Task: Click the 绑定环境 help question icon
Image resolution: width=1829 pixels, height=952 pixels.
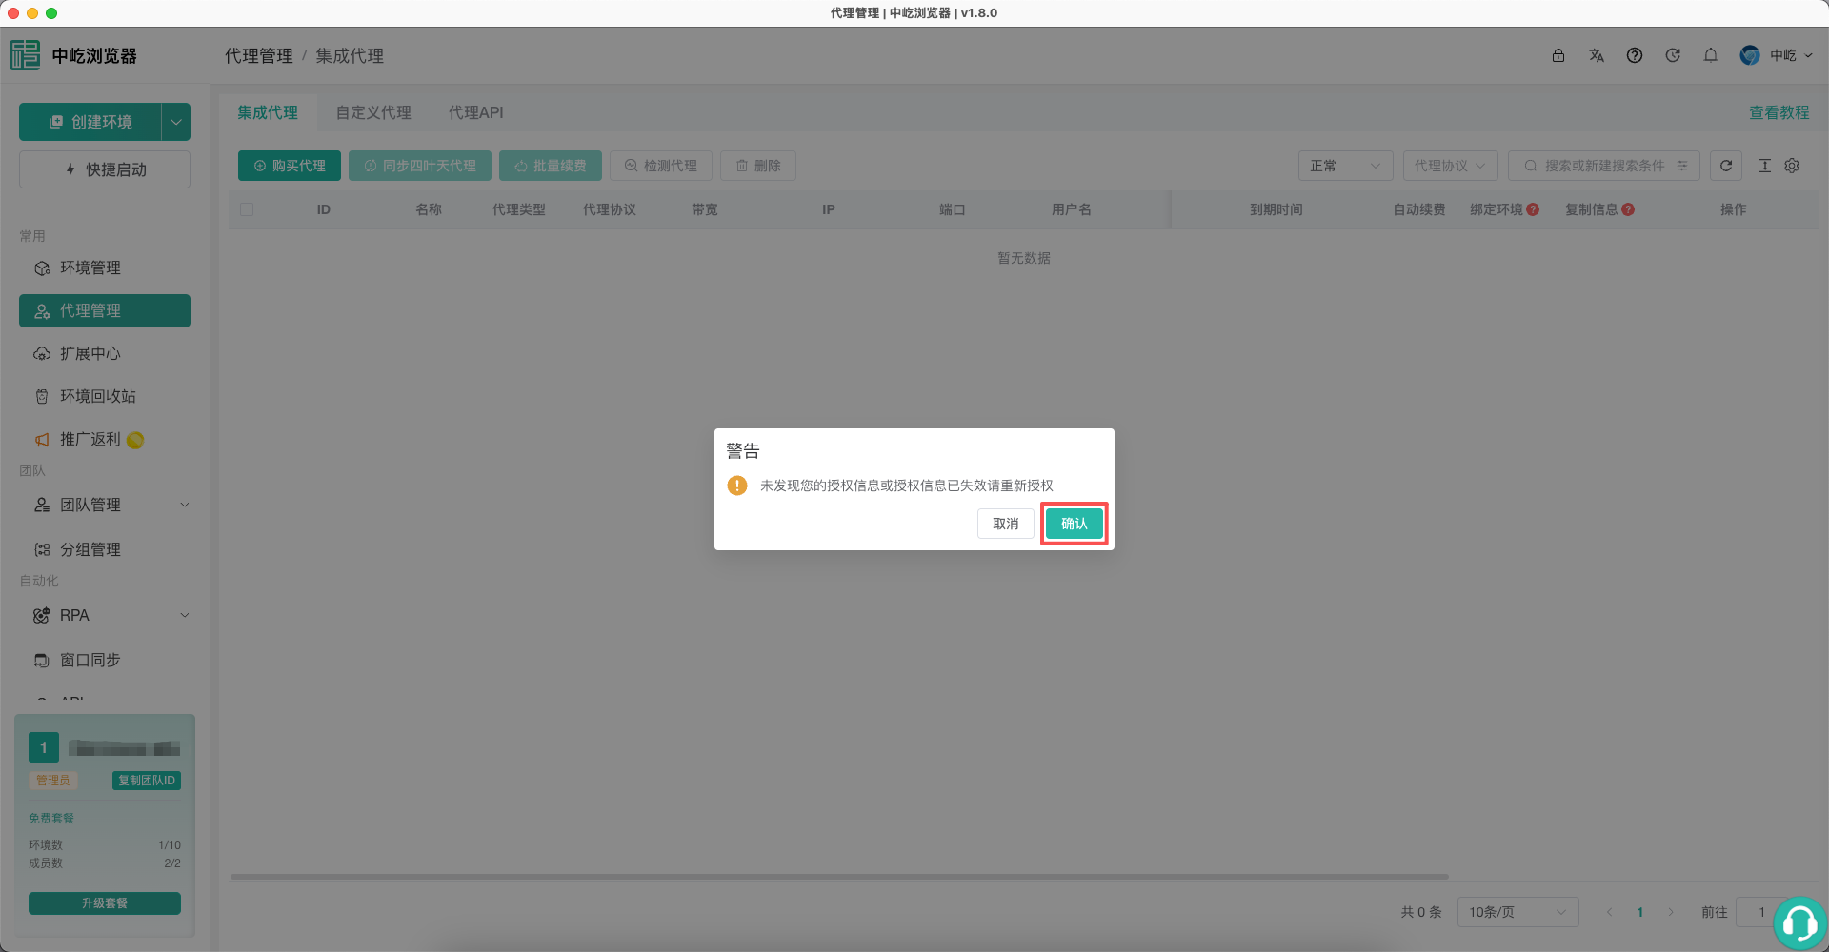Action: pos(1533,209)
